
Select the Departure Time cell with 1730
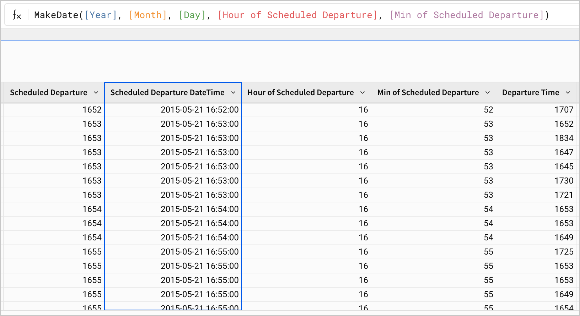pos(564,181)
